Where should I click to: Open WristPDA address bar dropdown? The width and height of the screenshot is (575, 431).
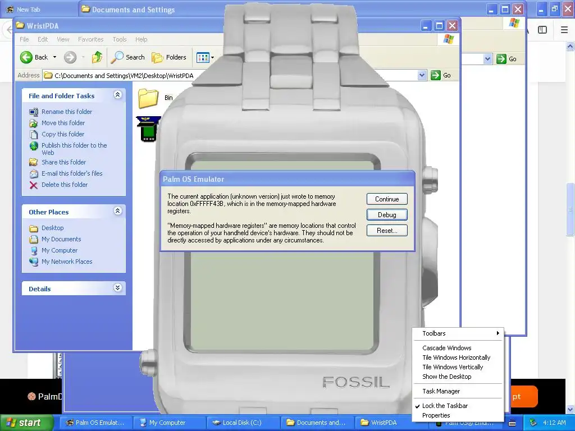pyautogui.click(x=422, y=76)
